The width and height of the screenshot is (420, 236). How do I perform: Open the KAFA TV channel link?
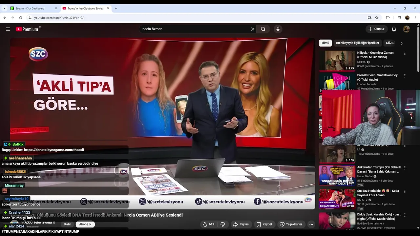pyautogui.click(x=363, y=200)
